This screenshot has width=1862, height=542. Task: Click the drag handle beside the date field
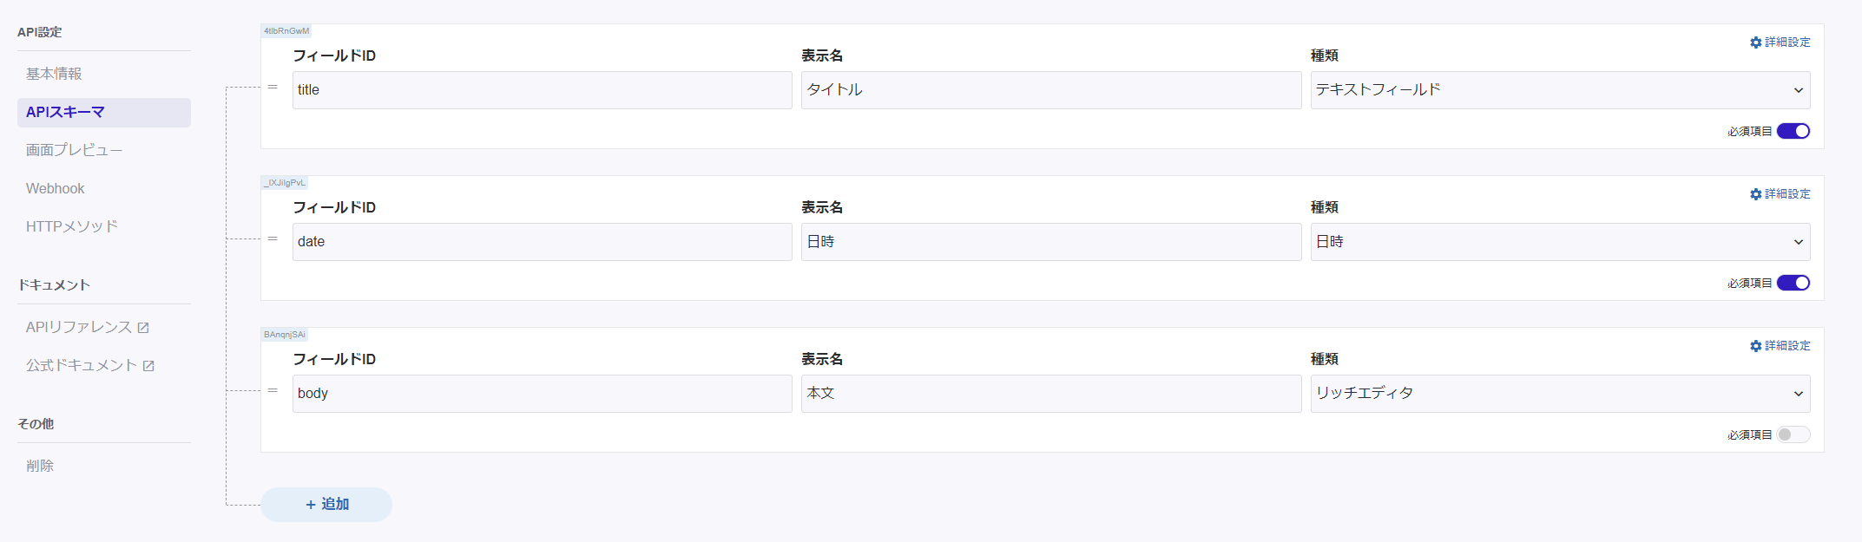(x=273, y=238)
